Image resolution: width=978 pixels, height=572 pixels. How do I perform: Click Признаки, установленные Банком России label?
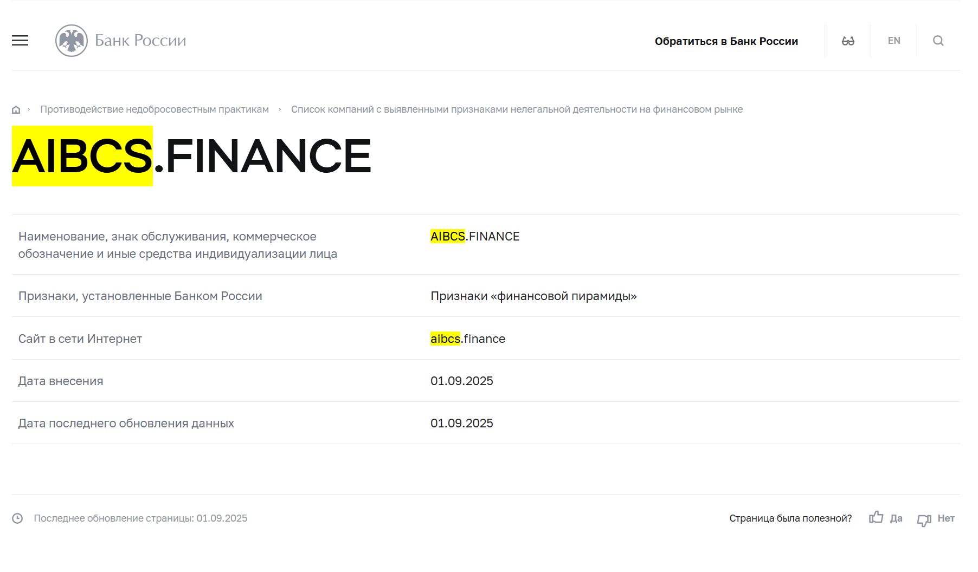click(140, 296)
